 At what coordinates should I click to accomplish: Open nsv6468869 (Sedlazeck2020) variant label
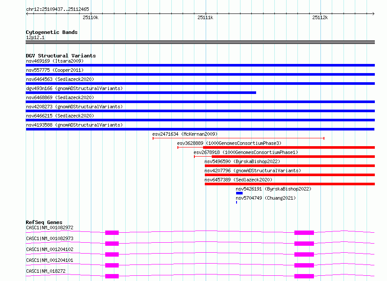pos(60,97)
